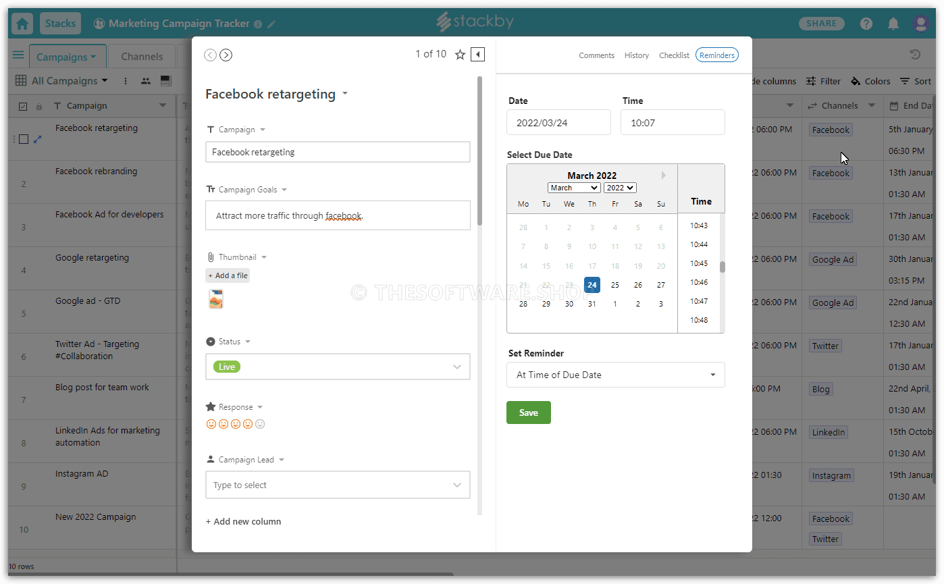Open the Channels column header menu
The height and width of the screenshot is (584, 944).
871,106
